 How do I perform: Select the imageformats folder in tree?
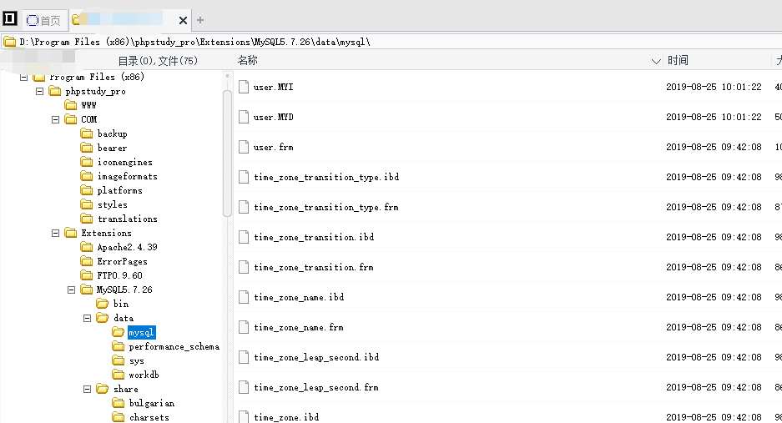pyautogui.click(x=127, y=177)
